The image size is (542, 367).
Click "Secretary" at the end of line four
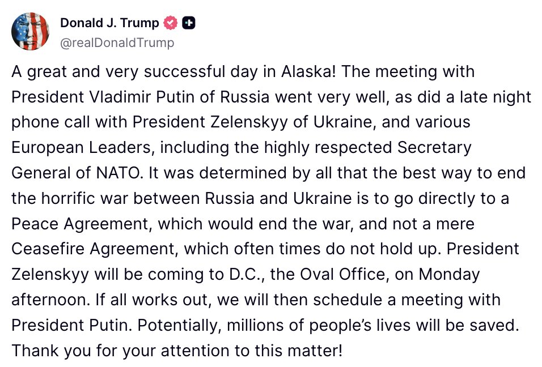pos(434,148)
